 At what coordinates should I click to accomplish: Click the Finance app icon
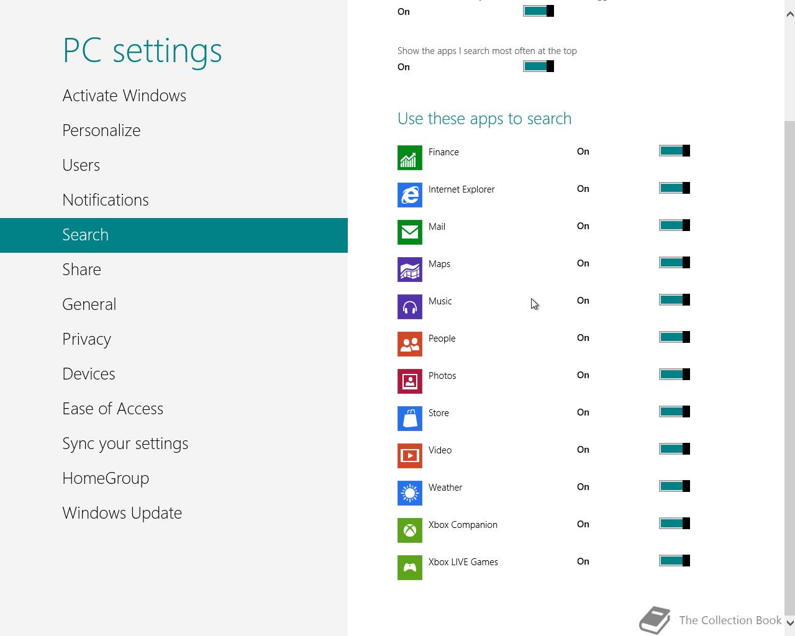pos(410,158)
